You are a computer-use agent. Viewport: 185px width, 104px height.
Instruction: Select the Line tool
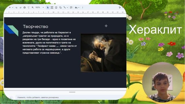[64, 8]
